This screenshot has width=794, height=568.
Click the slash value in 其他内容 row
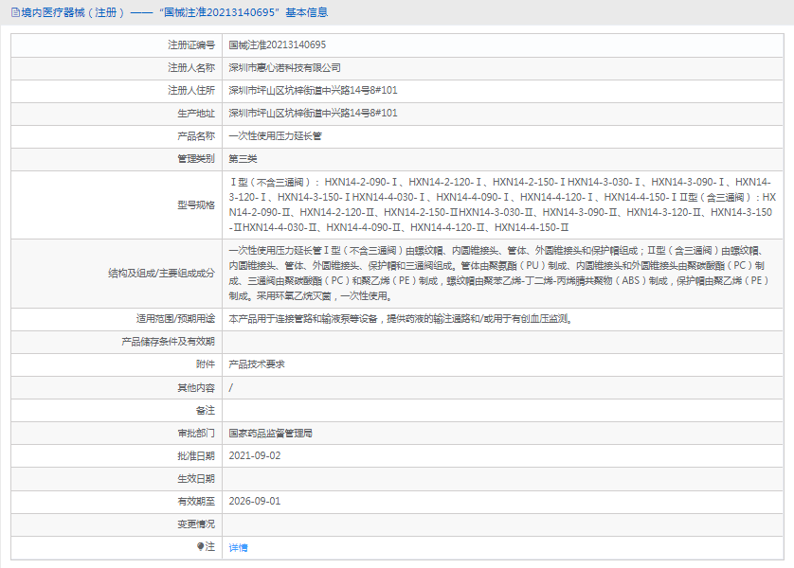[x=231, y=387]
